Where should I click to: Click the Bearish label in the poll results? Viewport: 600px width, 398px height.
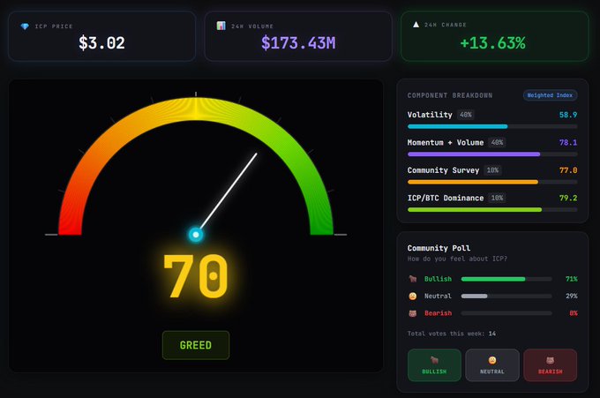(438, 313)
